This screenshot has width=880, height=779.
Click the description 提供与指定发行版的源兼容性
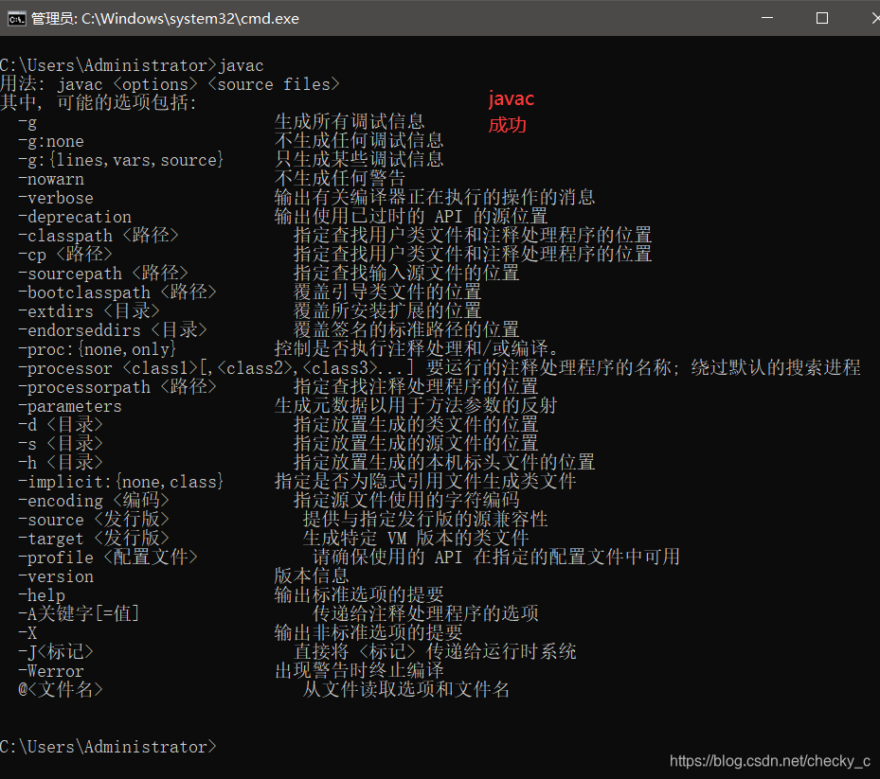pos(425,520)
